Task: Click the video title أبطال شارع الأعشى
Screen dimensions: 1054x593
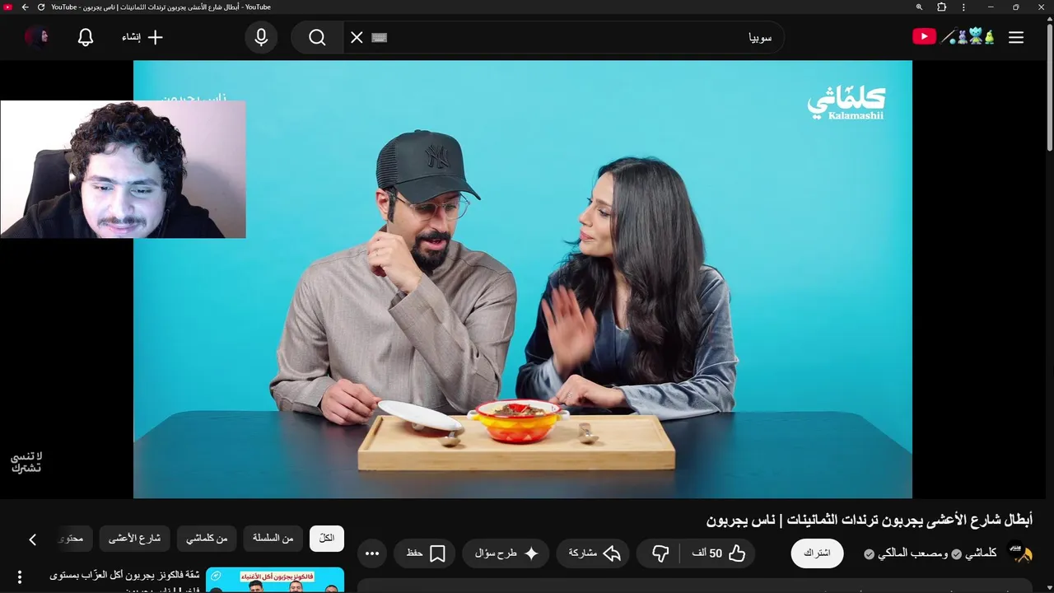Action: tap(870, 520)
